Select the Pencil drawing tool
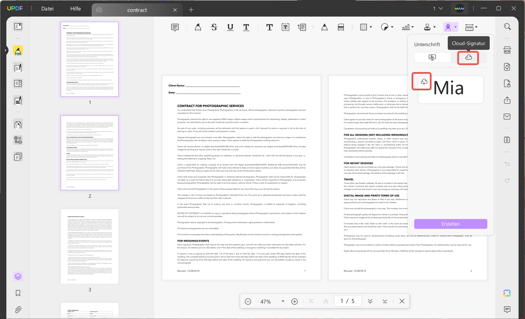 (x=325, y=27)
